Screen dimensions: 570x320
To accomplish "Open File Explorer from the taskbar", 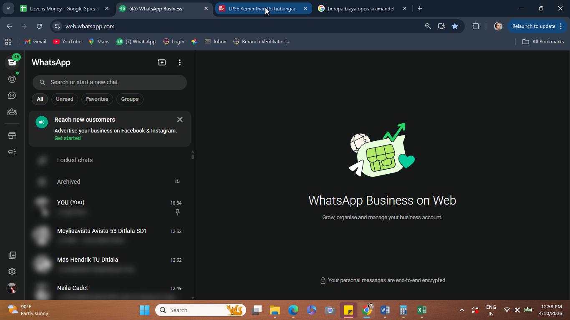I will (x=275, y=310).
